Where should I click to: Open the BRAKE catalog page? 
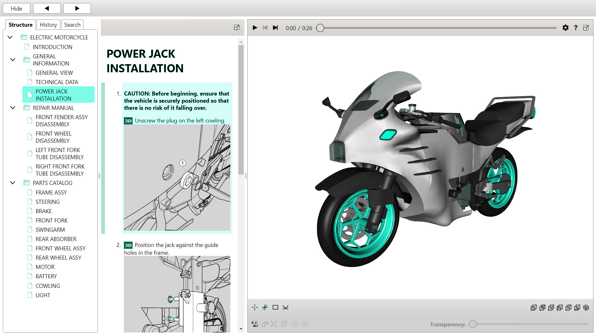tap(43, 211)
